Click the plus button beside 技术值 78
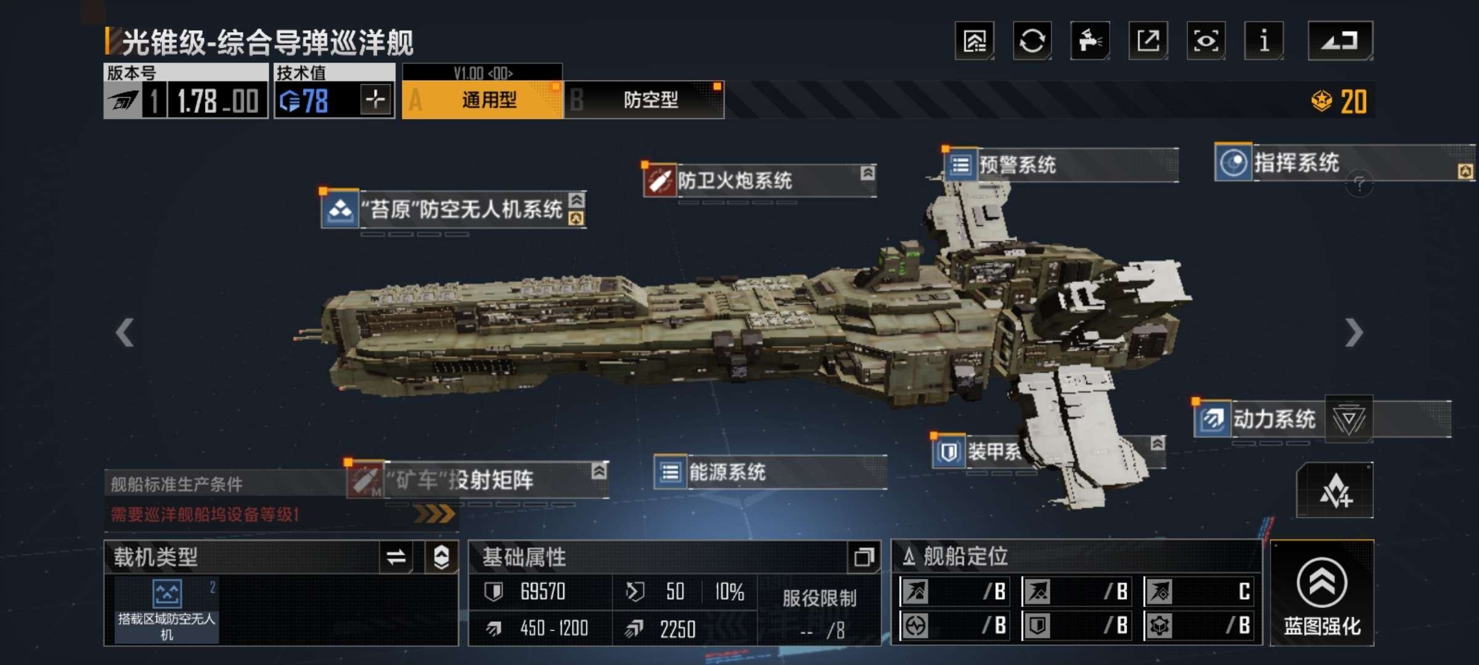The image size is (1479, 665). click(x=376, y=99)
